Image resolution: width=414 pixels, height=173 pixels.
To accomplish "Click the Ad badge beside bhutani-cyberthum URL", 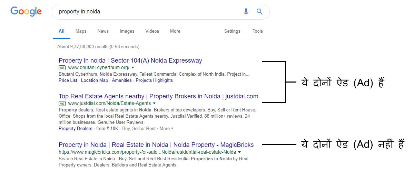I will pos(62,68).
